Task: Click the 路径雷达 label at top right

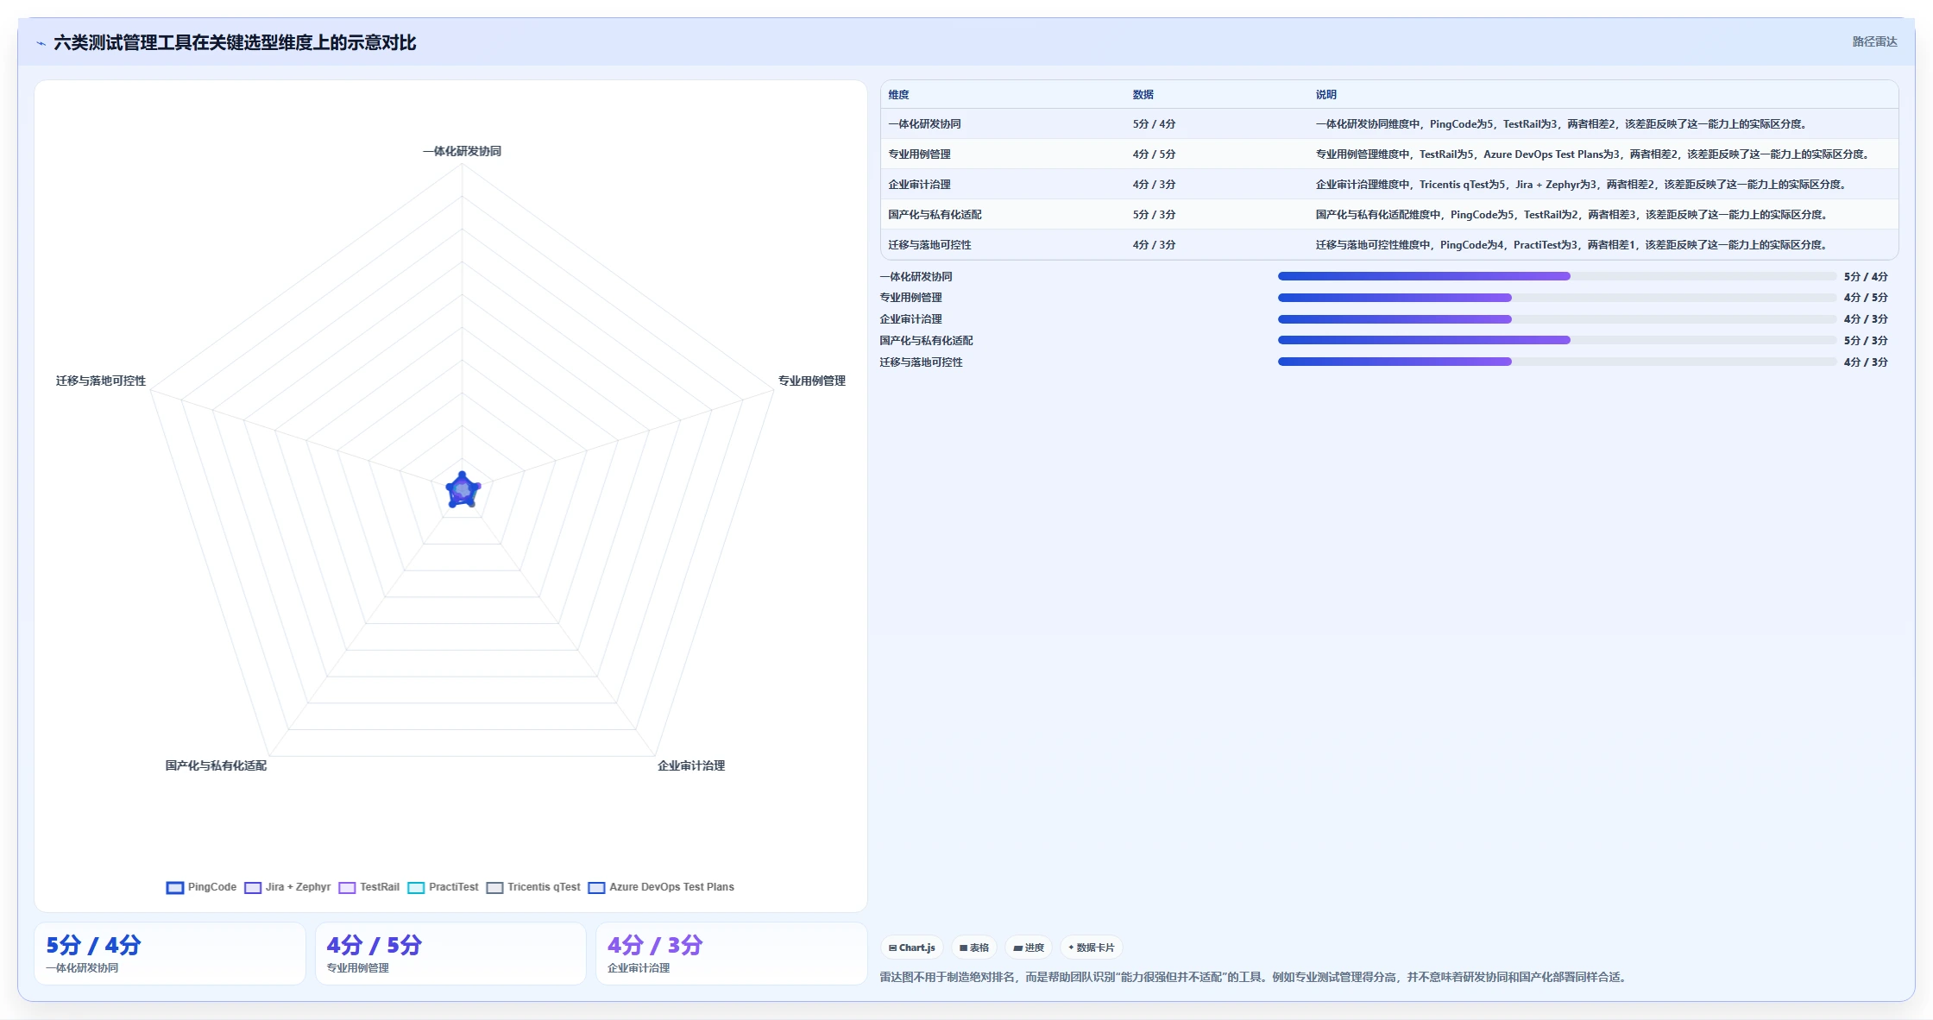Action: click(x=1874, y=41)
